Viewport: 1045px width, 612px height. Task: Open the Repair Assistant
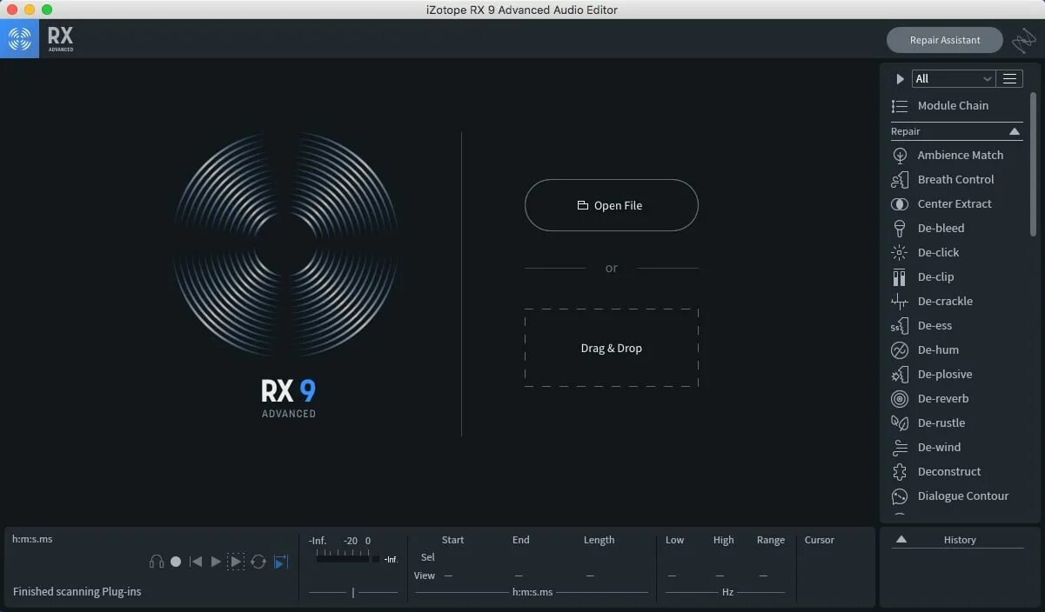click(944, 40)
